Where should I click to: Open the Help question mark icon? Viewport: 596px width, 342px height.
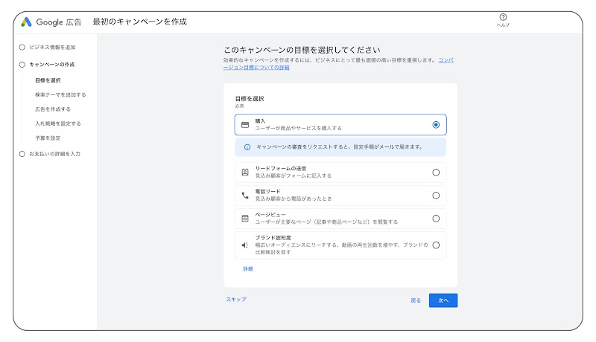[503, 17]
